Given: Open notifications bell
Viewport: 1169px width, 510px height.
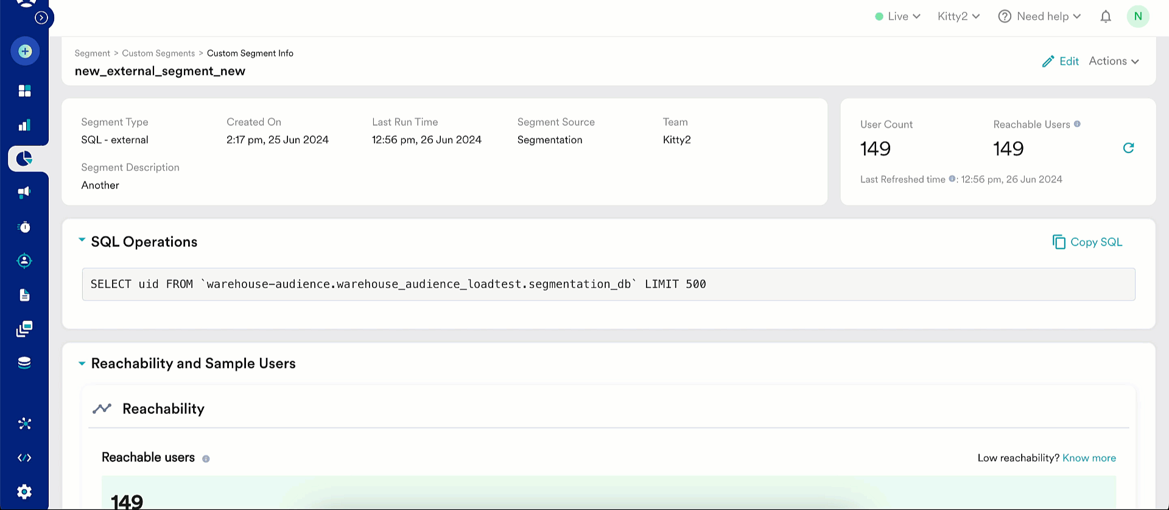Looking at the screenshot, I should [1106, 16].
